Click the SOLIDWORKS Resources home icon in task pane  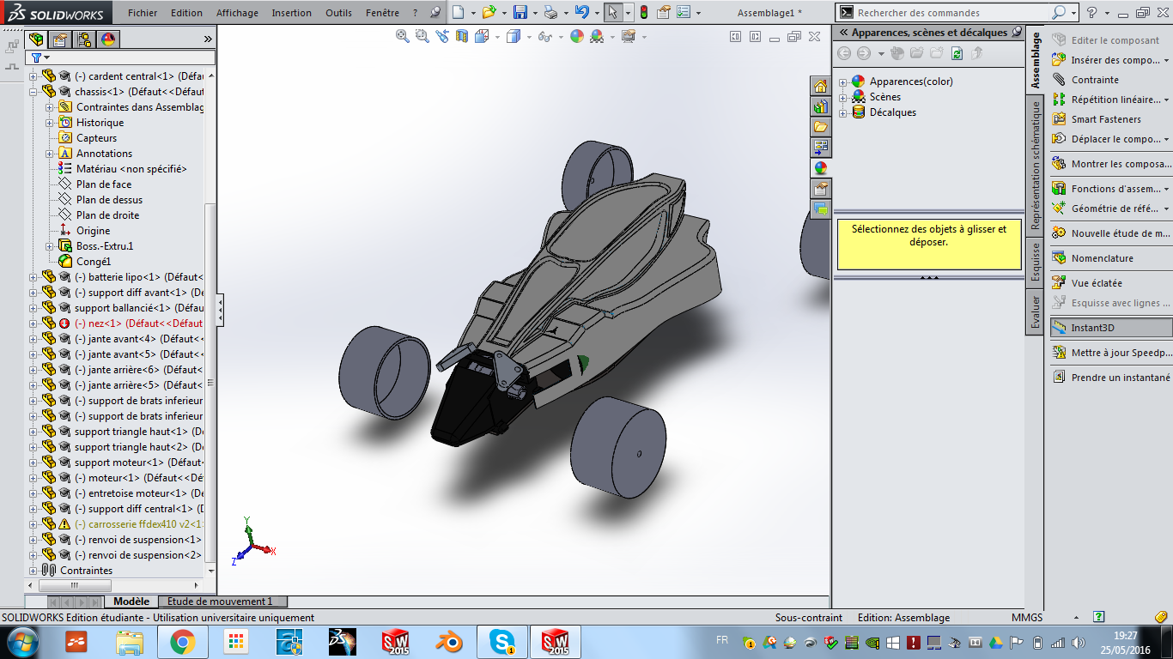coord(821,86)
